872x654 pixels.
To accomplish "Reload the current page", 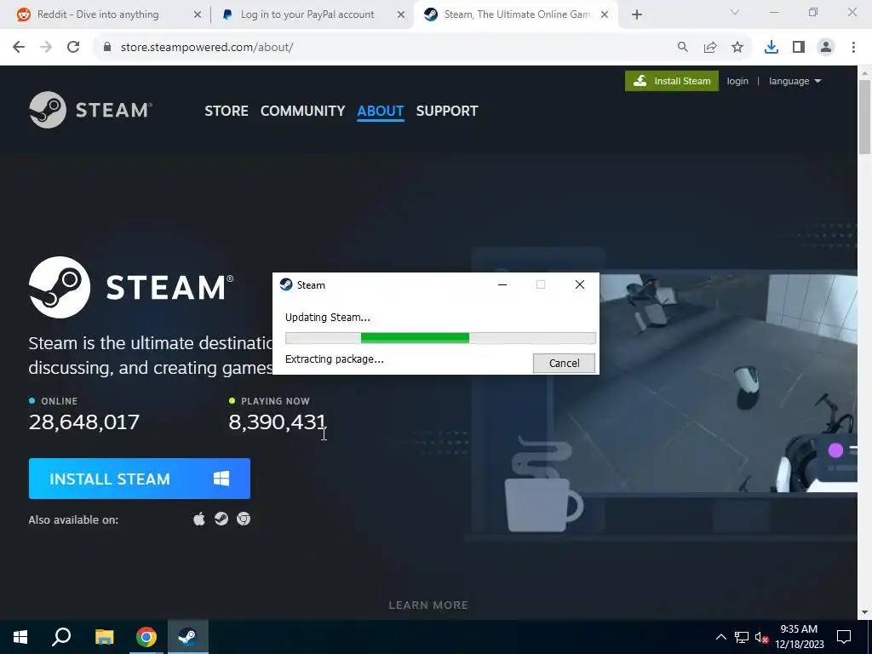I will [73, 48].
